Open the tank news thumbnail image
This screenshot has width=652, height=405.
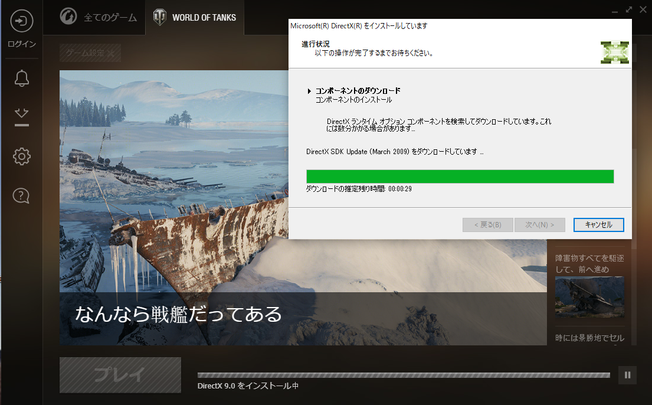pos(589,297)
